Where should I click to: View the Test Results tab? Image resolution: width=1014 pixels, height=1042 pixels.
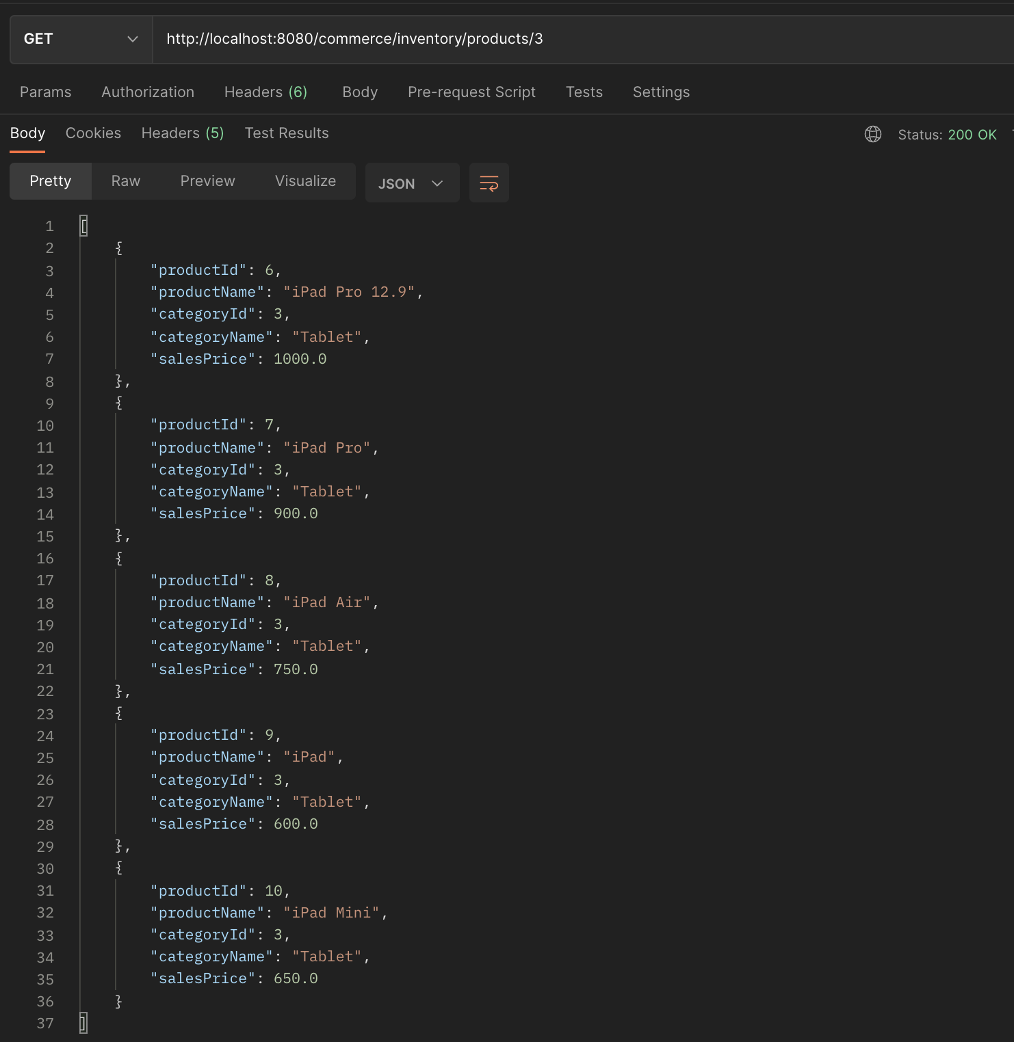coord(287,133)
